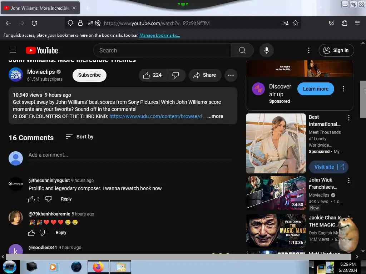Toggle picture-in-picture from the address bar
The height and width of the screenshot is (274, 366).
[x=285, y=23]
